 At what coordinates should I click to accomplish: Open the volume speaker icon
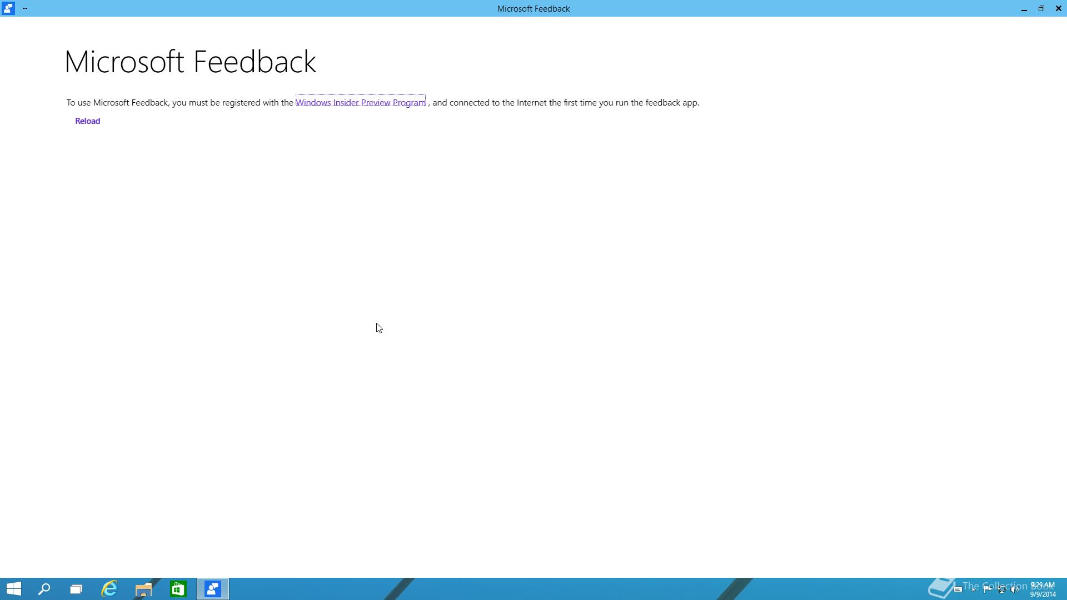coord(1015,589)
